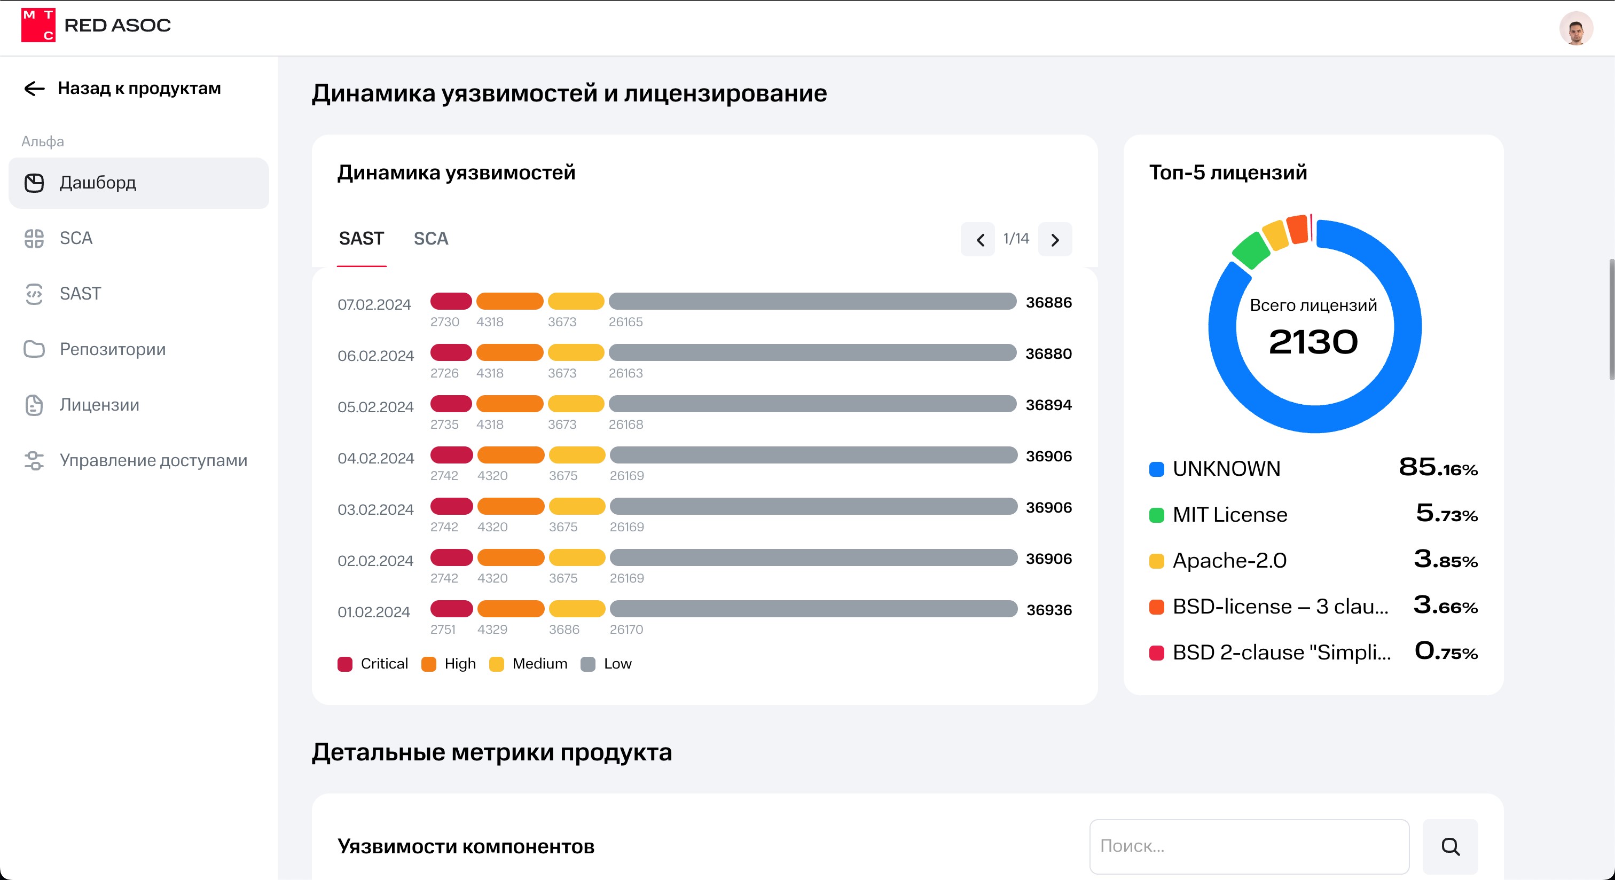Open the Лицензии document icon
Image resolution: width=1615 pixels, height=880 pixels.
[x=35, y=405]
